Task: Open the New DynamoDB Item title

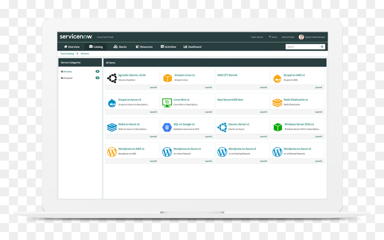Action: point(230,99)
